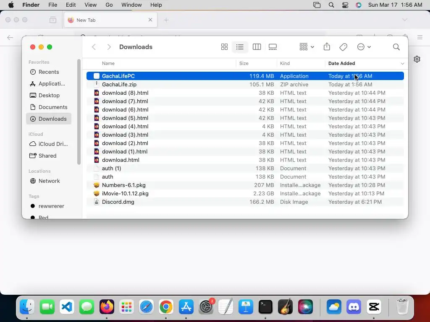The width and height of the screenshot is (430, 322).
Task: Open GarageBand from the Dock
Action: [x=285, y=307]
